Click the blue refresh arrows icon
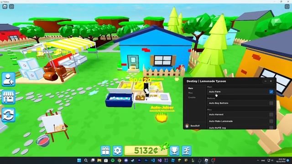 (x=8, y=115)
